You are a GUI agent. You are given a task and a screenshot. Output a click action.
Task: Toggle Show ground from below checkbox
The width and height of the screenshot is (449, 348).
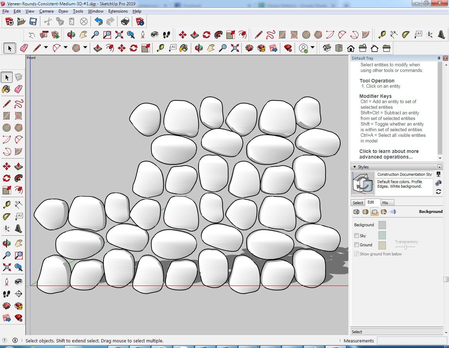[356, 254]
